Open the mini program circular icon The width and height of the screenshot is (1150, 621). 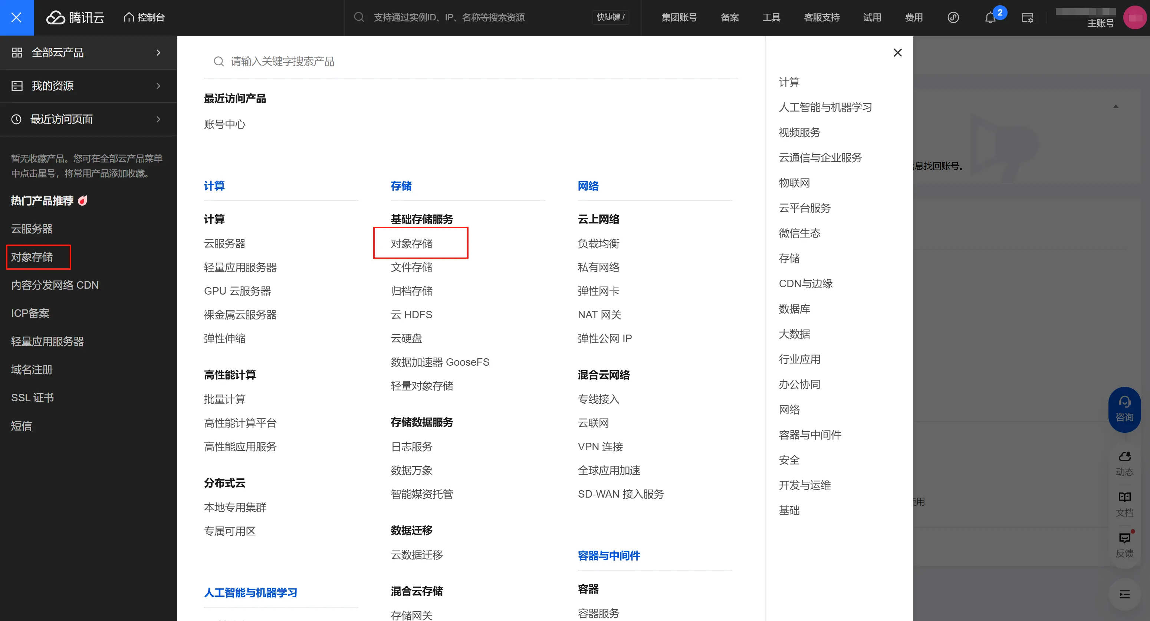coord(953,17)
